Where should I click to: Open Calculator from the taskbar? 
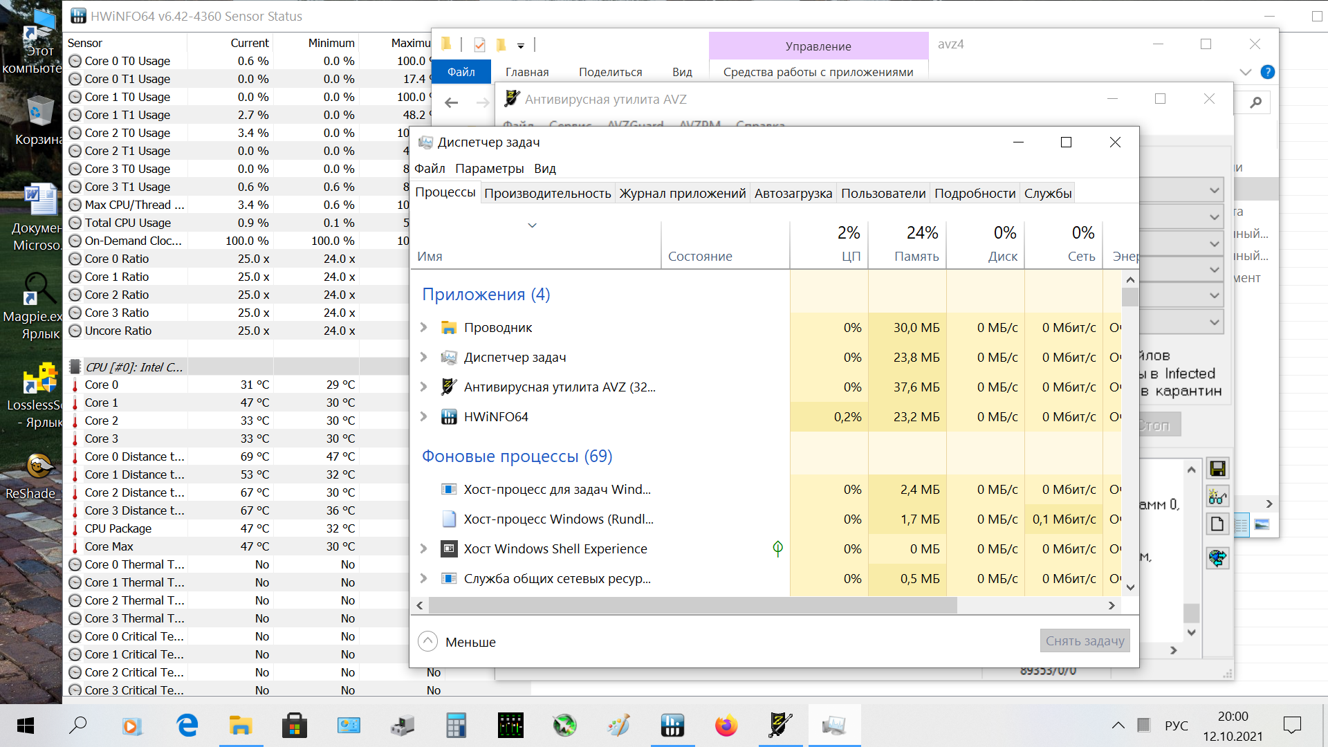(x=456, y=726)
